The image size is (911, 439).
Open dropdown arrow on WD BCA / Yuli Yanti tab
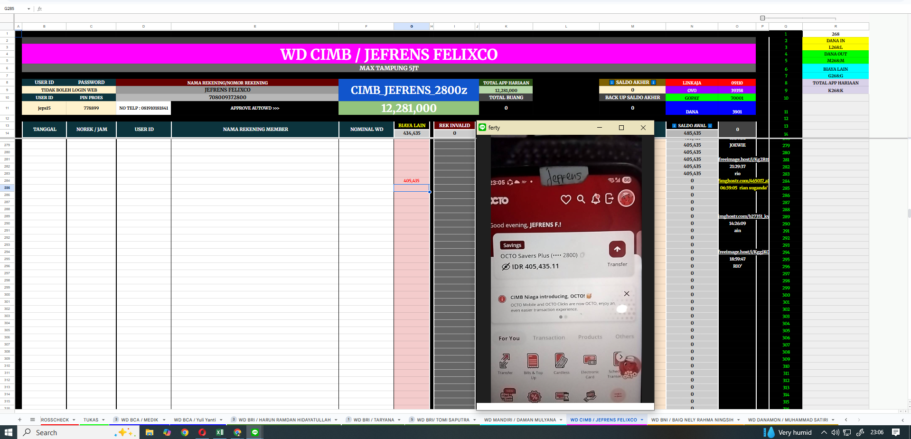coord(221,420)
